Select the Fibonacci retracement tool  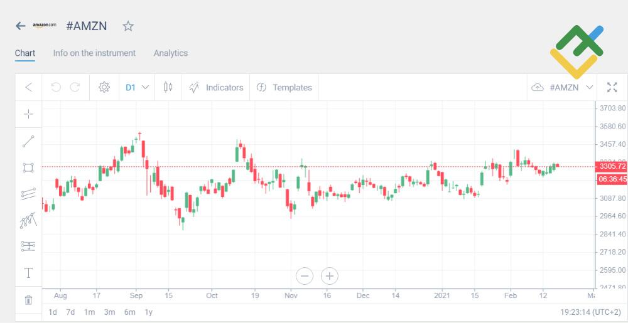click(x=28, y=246)
